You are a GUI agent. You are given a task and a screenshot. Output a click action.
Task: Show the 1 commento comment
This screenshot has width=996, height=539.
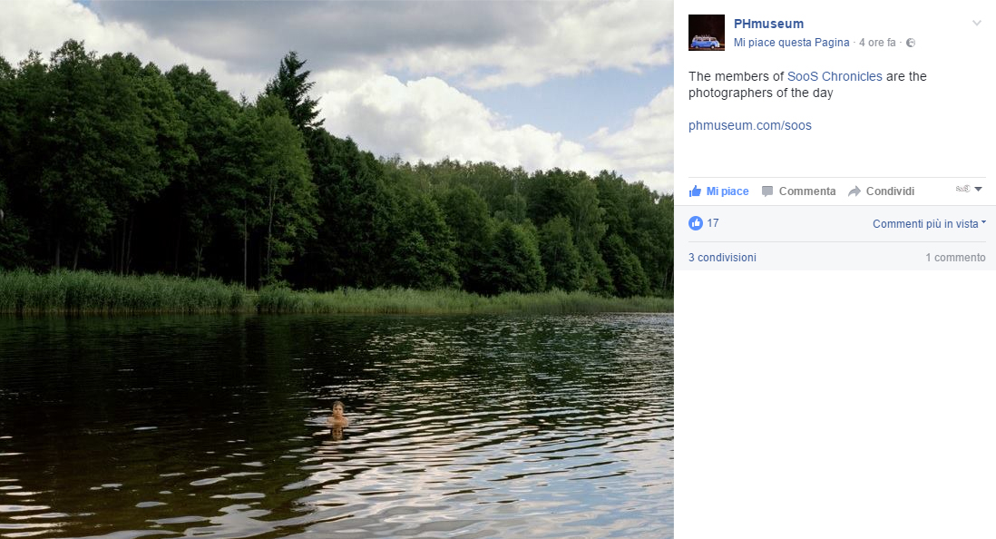point(955,258)
